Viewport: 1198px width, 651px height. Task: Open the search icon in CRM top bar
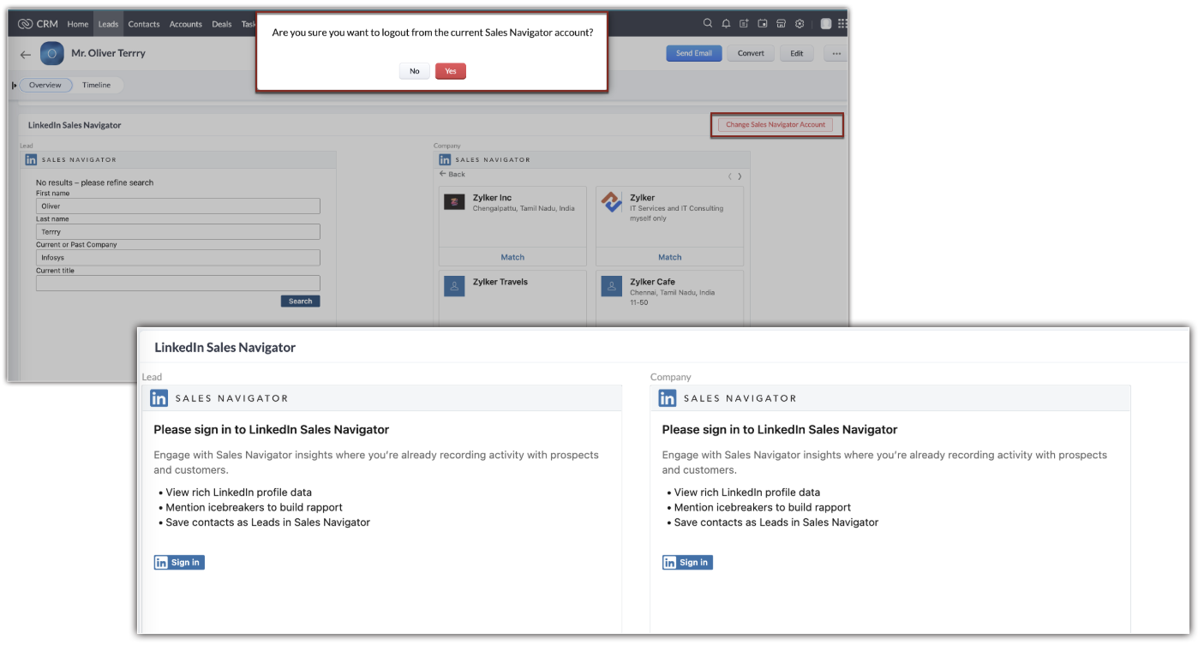pos(708,24)
